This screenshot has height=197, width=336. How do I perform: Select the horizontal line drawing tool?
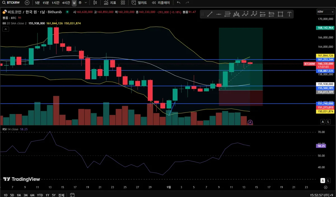pos(219,14)
